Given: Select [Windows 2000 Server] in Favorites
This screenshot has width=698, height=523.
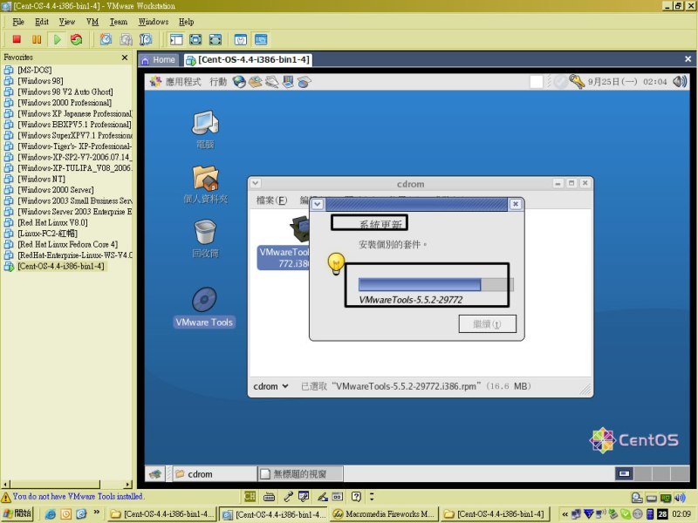Looking at the screenshot, I should pyautogui.click(x=56, y=190).
